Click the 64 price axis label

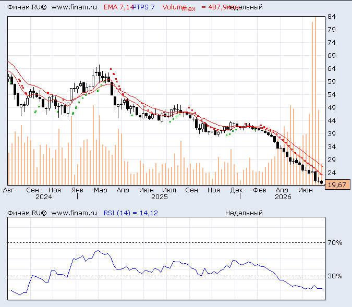tap(332, 68)
